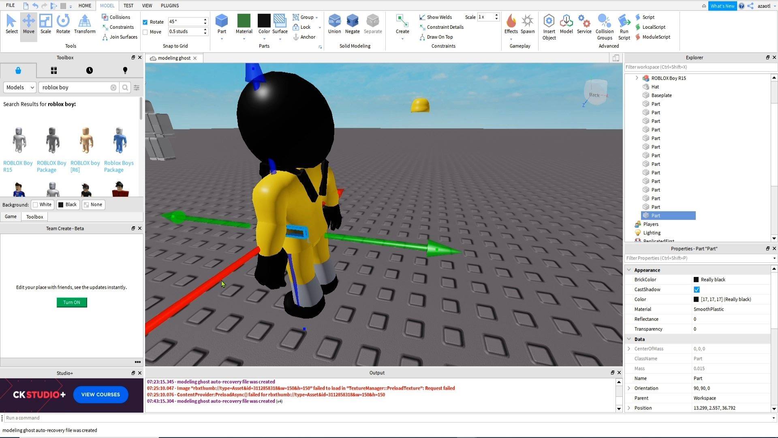This screenshot has width=778, height=438.
Task: Open the Lock dropdown arrow
Action: point(320,28)
